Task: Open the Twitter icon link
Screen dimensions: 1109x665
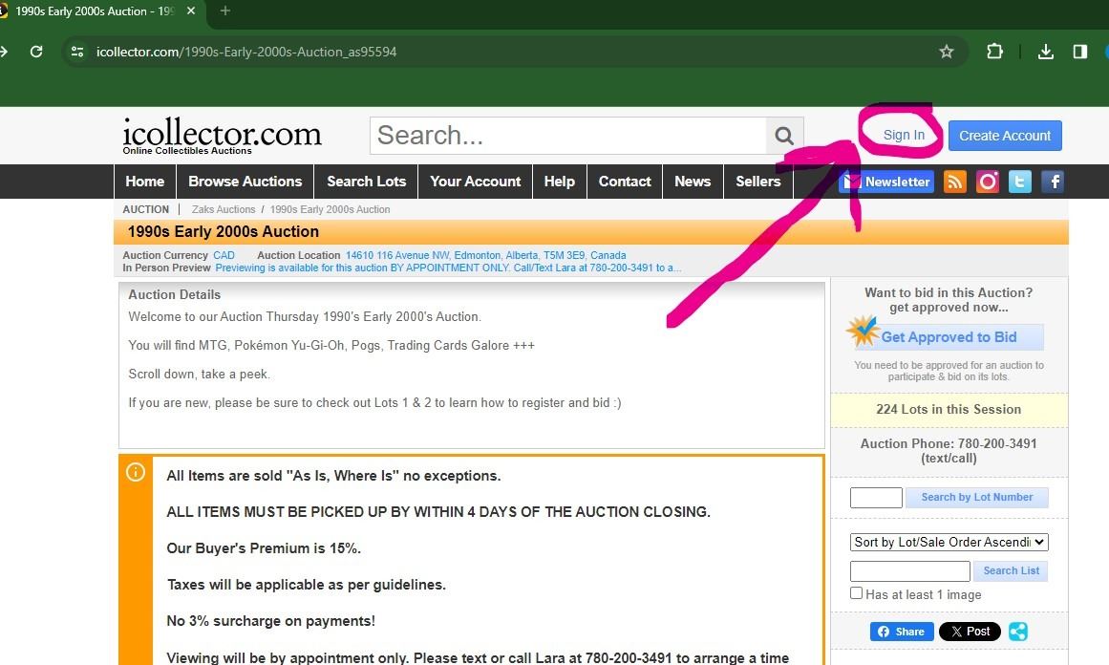Action: point(1020,182)
